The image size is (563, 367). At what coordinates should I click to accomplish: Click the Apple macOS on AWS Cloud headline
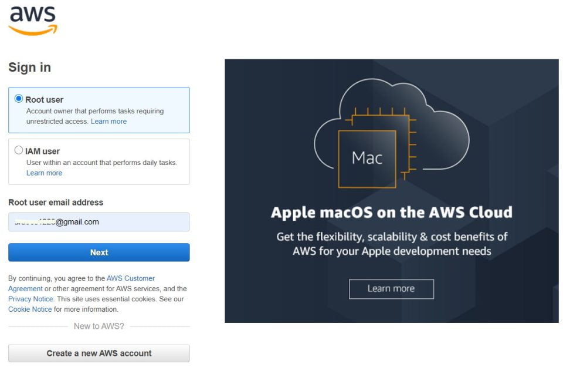(391, 213)
